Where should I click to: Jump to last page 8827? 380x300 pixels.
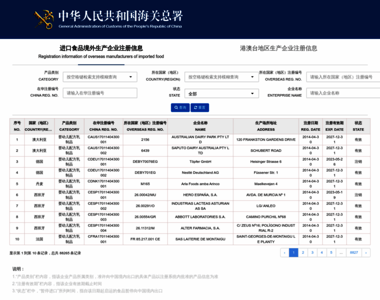pyautogui.click(x=353, y=252)
